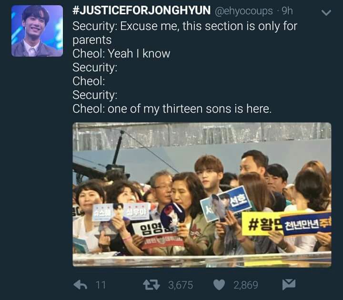Click the yellow #황민 sign in photo
343x300 pixels.
click(x=262, y=224)
